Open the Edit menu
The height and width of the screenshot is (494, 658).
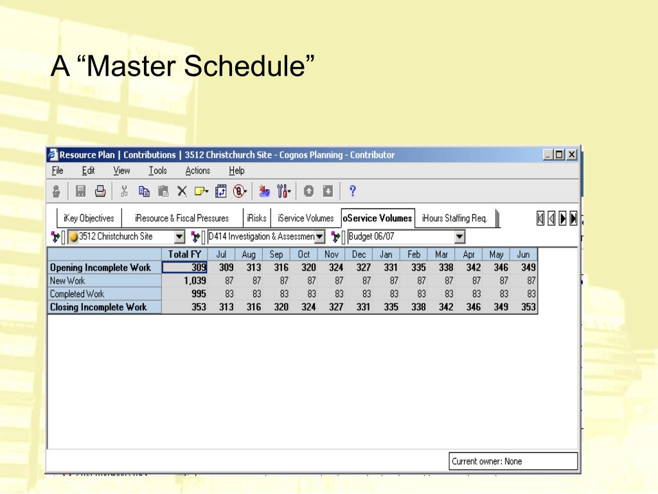88,170
